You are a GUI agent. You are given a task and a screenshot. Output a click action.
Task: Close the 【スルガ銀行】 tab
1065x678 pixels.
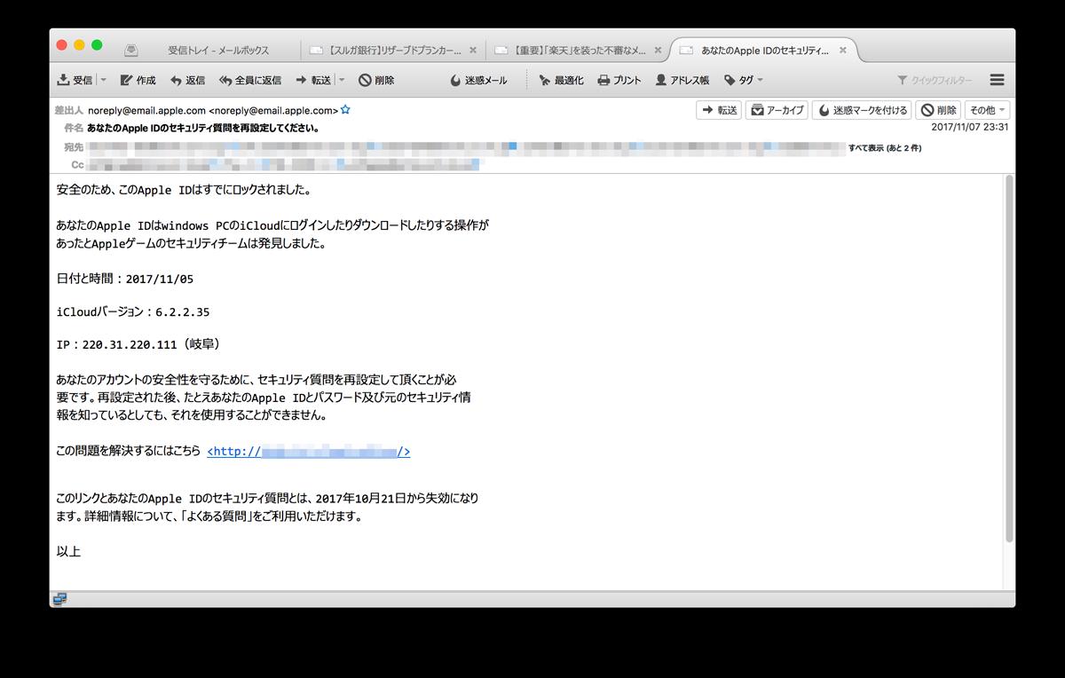point(473,51)
